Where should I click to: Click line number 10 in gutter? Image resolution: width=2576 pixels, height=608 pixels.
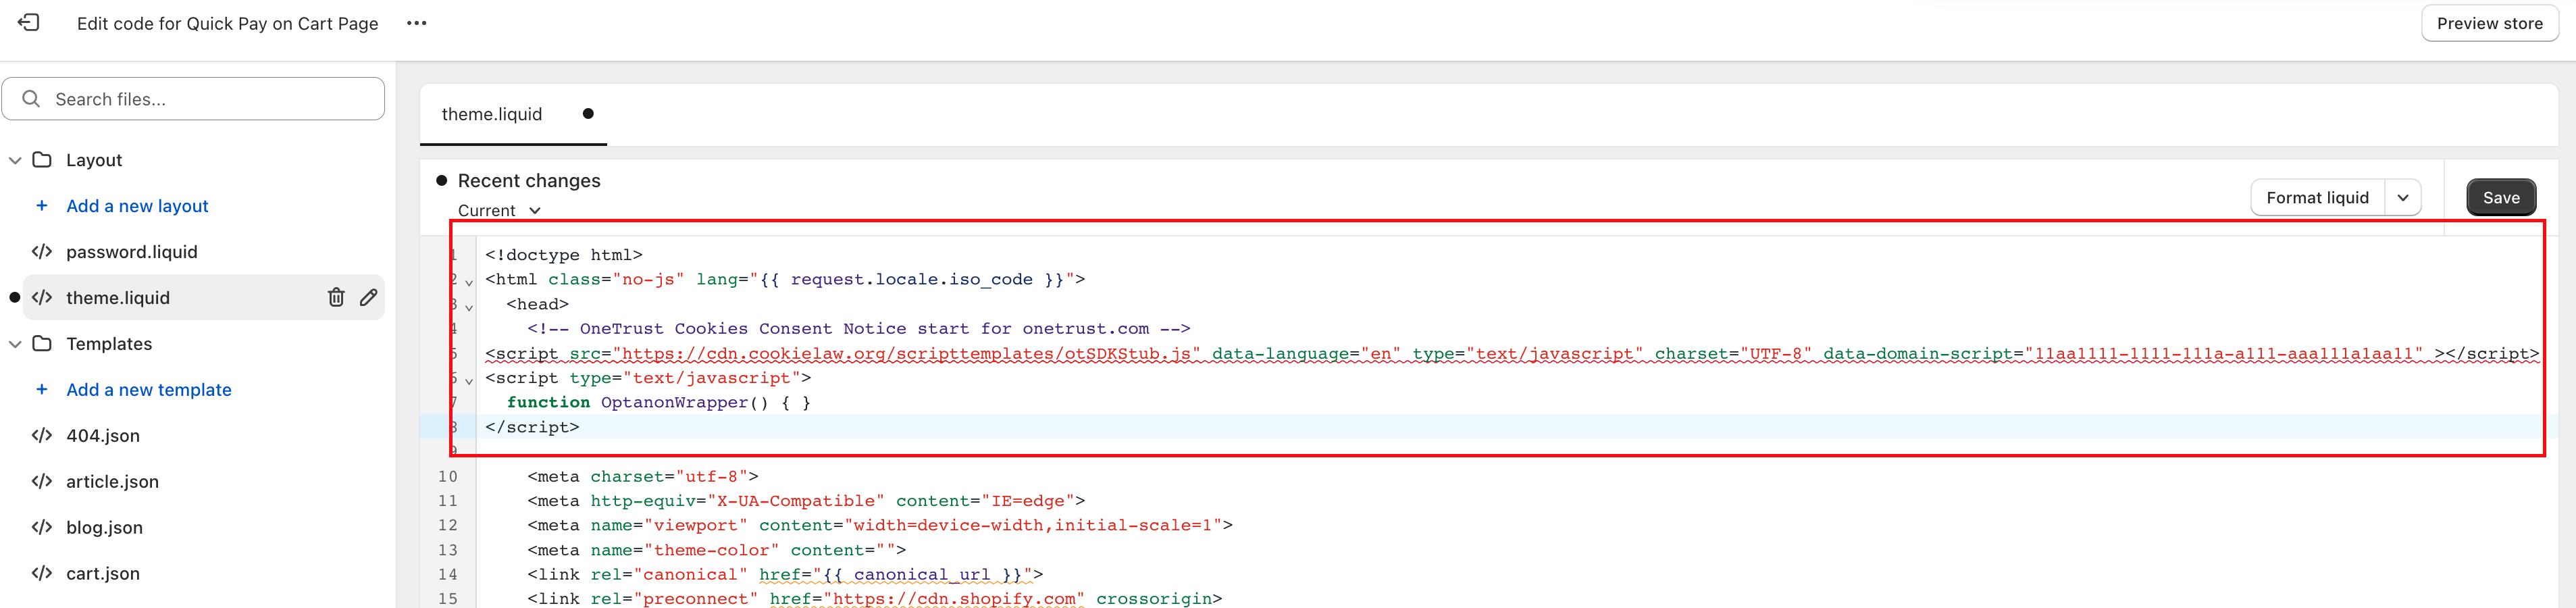pyautogui.click(x=447, y=477)
